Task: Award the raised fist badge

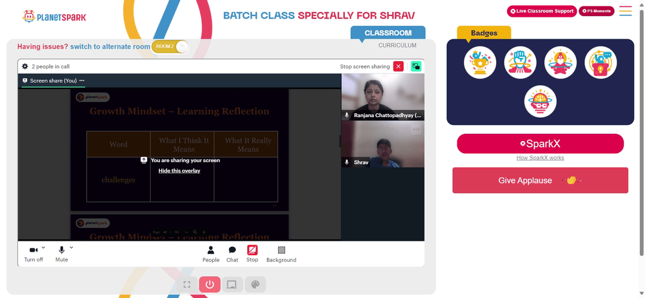Action: 520,62
